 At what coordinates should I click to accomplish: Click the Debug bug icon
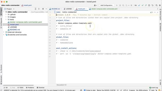pos(120,5)
